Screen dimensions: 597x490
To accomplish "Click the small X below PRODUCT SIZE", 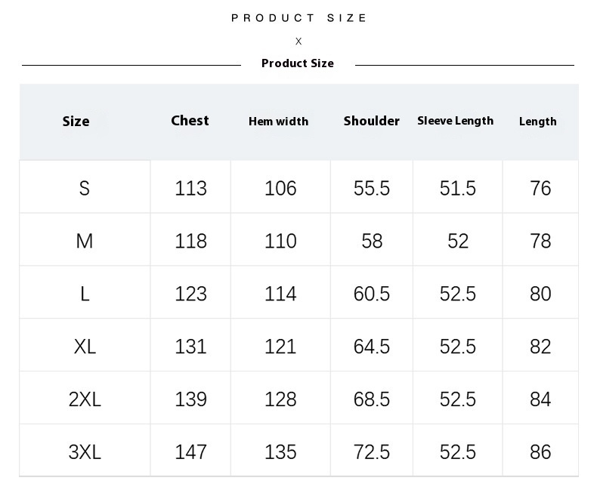I will point(298,42).
